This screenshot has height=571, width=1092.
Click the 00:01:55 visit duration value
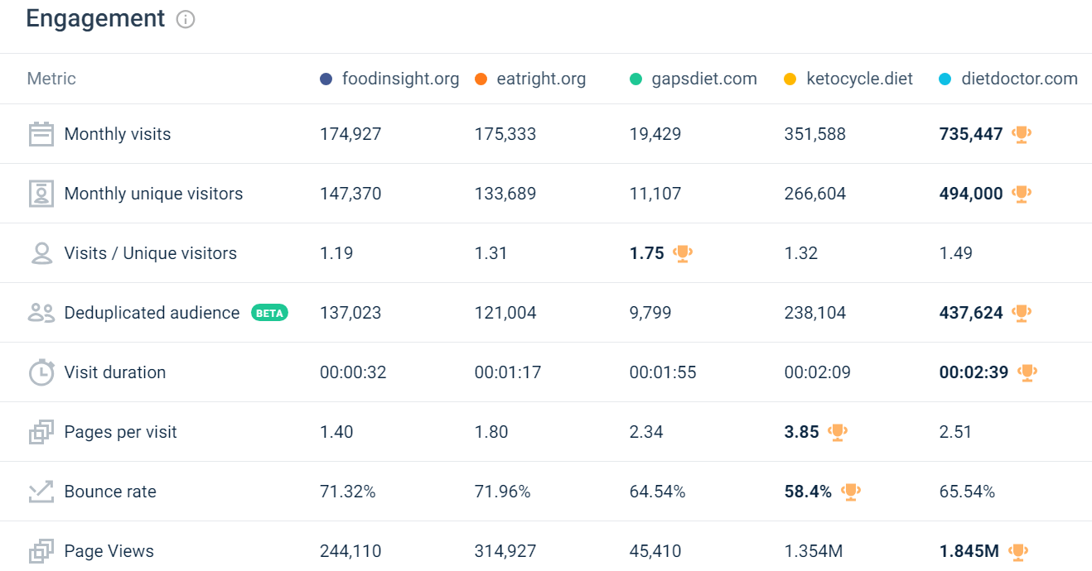[x=663, y=372]
